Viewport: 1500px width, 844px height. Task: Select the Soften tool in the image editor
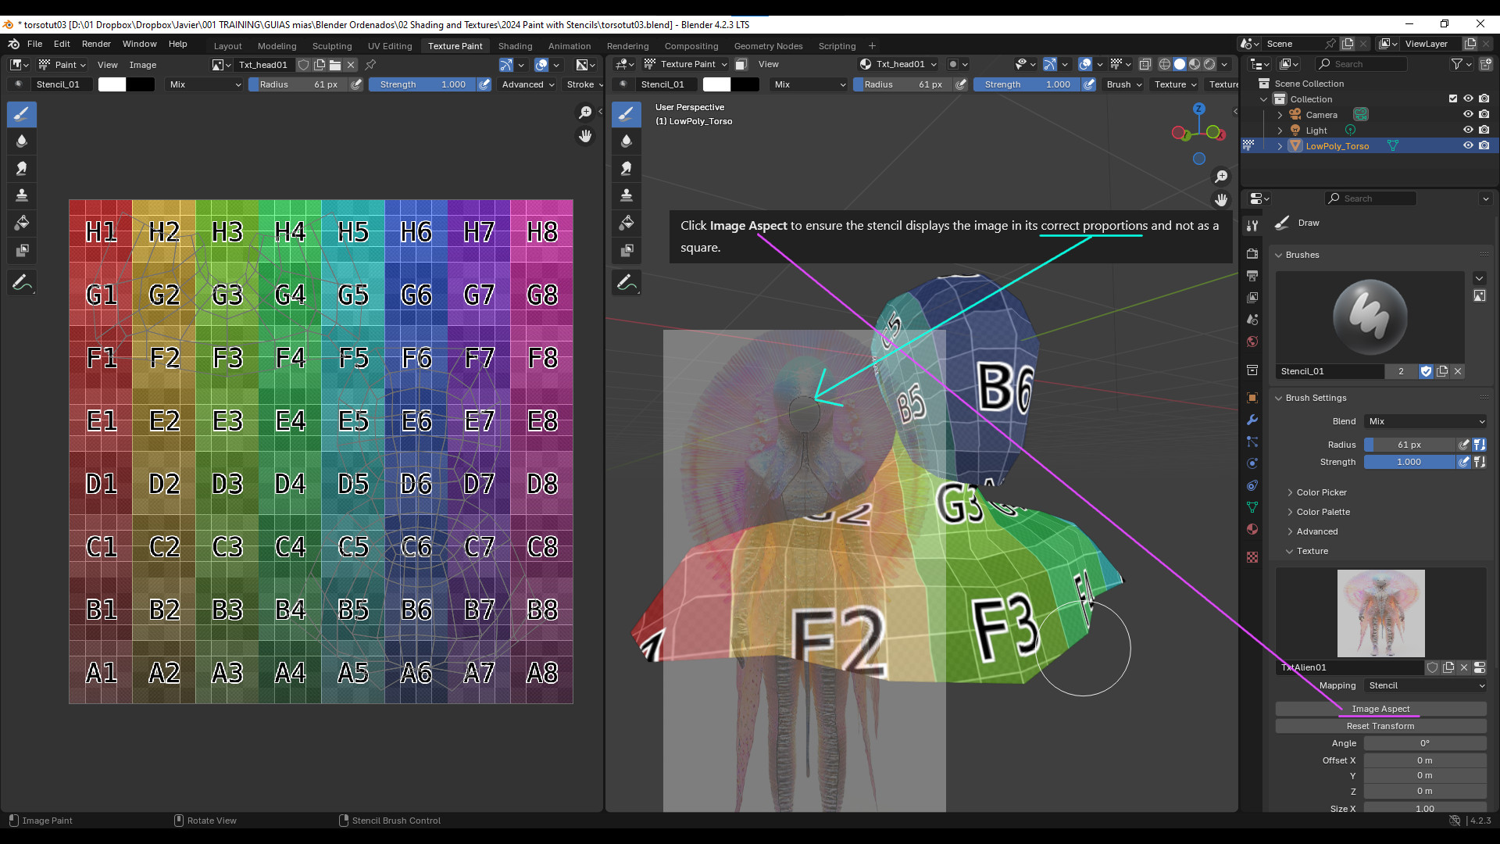point(22,141)
